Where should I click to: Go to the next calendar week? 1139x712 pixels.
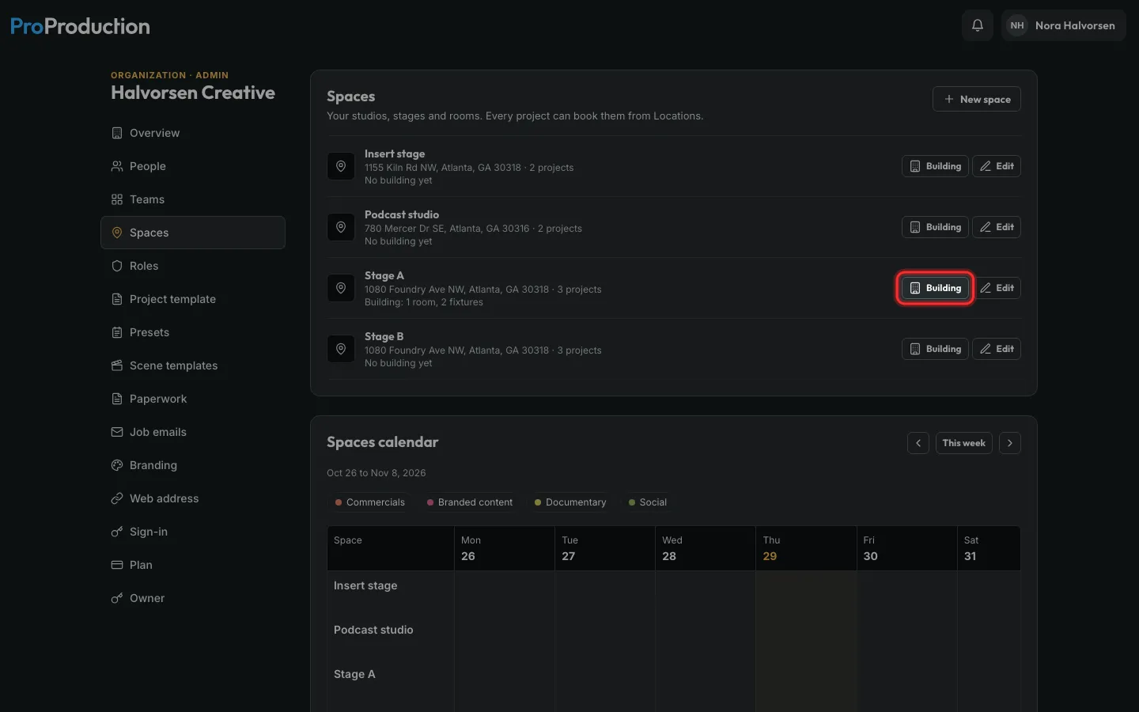pos(1010,443)
